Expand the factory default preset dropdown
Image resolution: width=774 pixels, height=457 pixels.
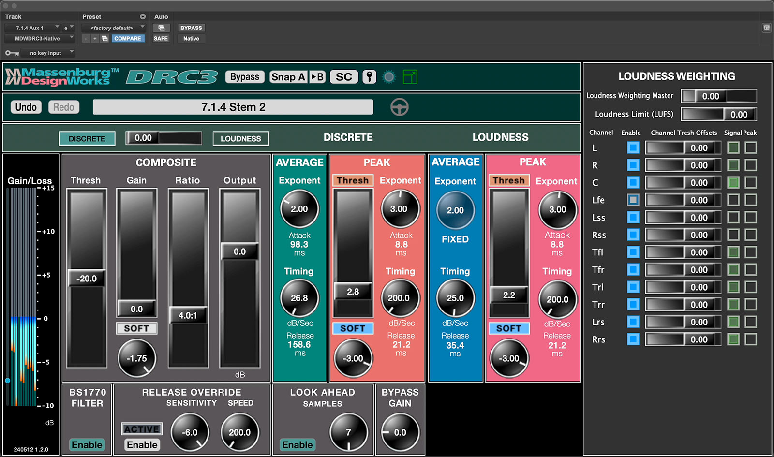click(114, 28)
